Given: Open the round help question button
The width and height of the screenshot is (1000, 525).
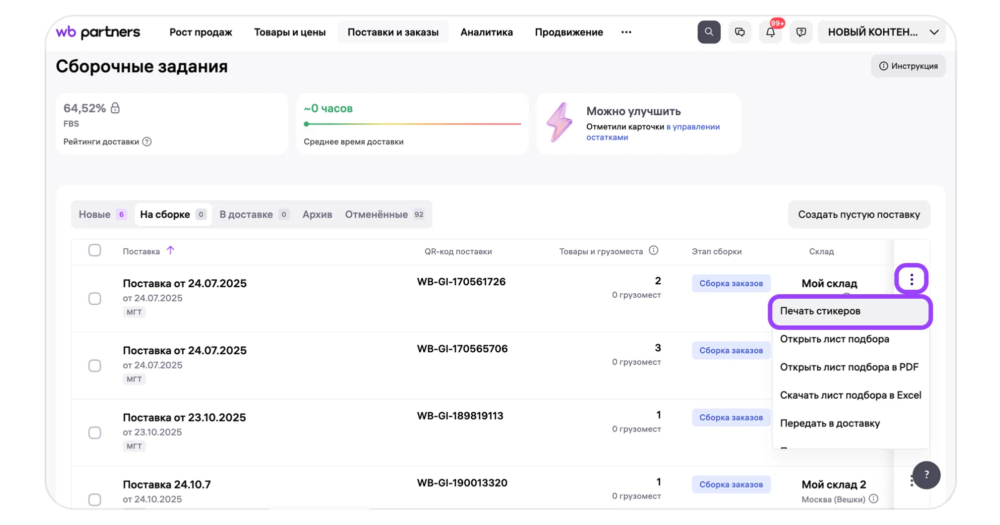Looking at the screenshot, I should pos(926,475).
